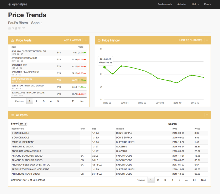Open the Admin dropdown menu
This screenshot has height=194, width=220.
182,4
